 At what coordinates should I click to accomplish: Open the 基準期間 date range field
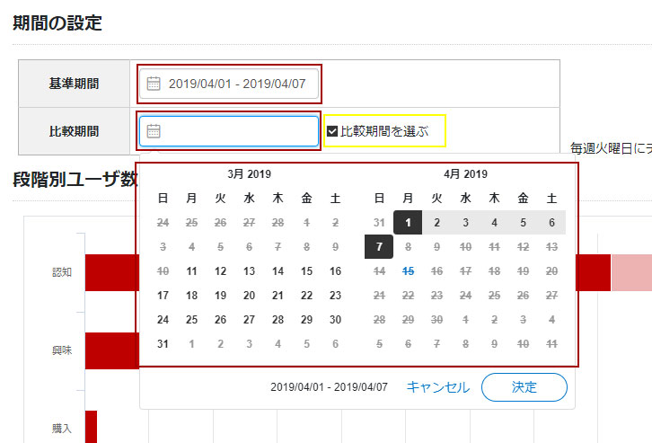(236, 84)
